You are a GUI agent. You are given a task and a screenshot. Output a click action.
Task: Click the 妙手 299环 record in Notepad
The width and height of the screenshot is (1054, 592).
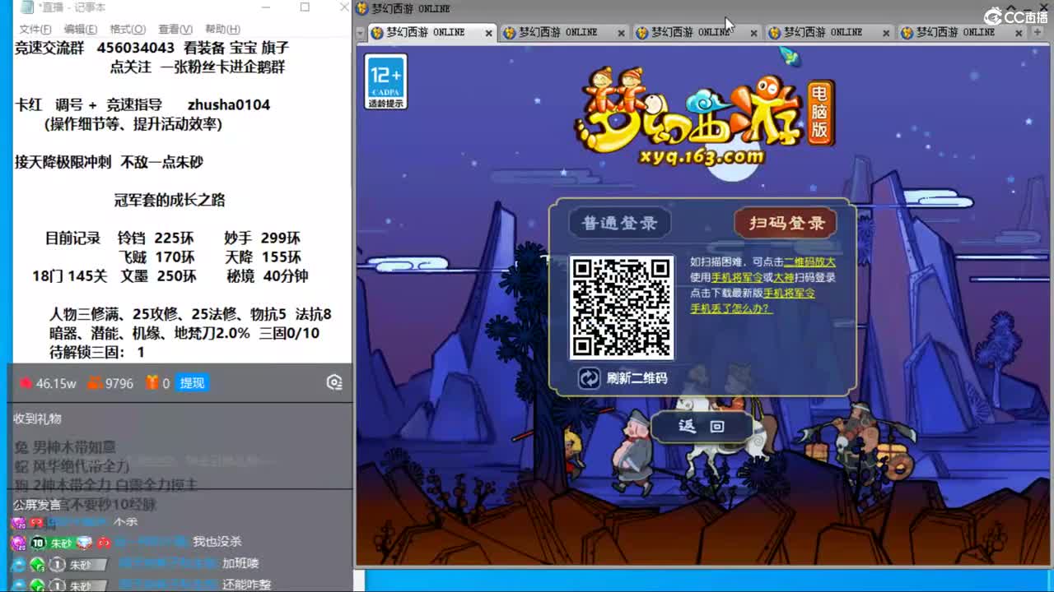pyautogui.click(x=262, y=238)
